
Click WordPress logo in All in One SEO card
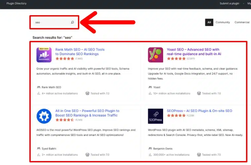(x=87, y=155)
